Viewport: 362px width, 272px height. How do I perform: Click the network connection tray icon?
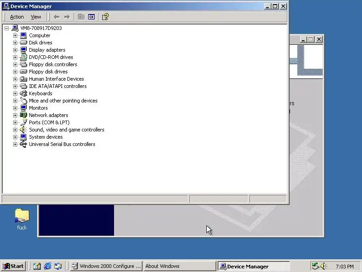pos(315,266)
